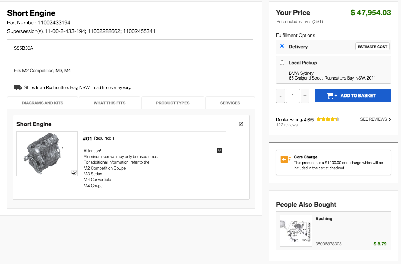Click the dealer rating stars
This screenshot has height=264, width=401.
(x=328, y=119)
